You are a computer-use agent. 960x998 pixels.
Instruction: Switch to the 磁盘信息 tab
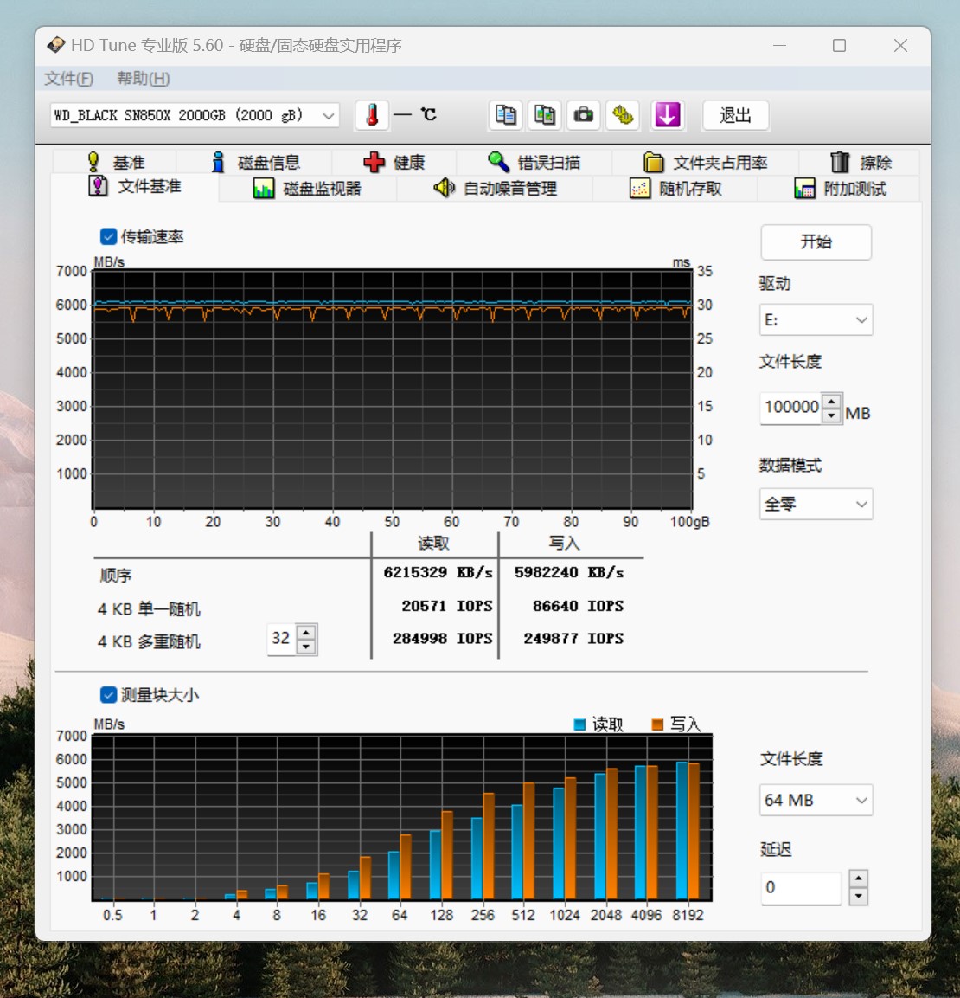click(255, 163)
